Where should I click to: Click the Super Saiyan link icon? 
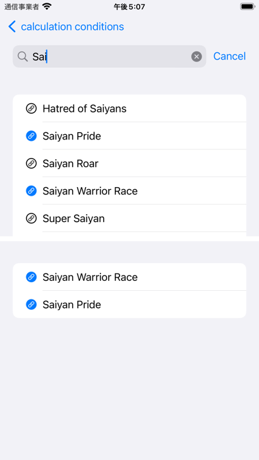tap(31, 219)
